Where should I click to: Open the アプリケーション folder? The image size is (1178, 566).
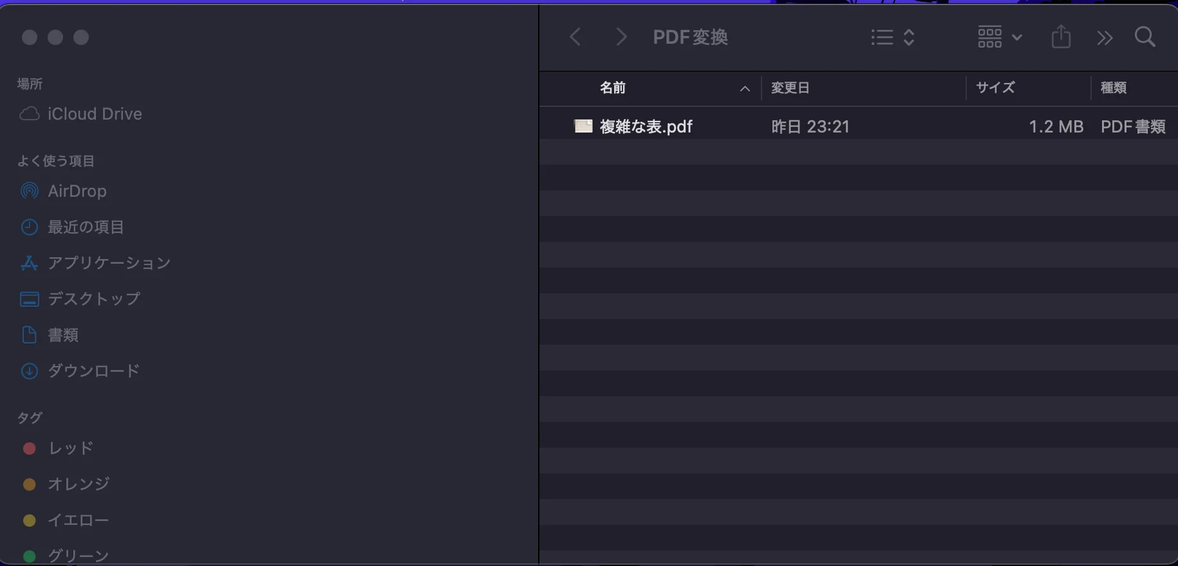[x=109, y=263]
